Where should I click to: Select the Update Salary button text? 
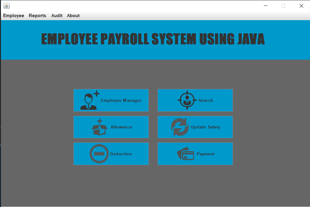coord(205,127)
